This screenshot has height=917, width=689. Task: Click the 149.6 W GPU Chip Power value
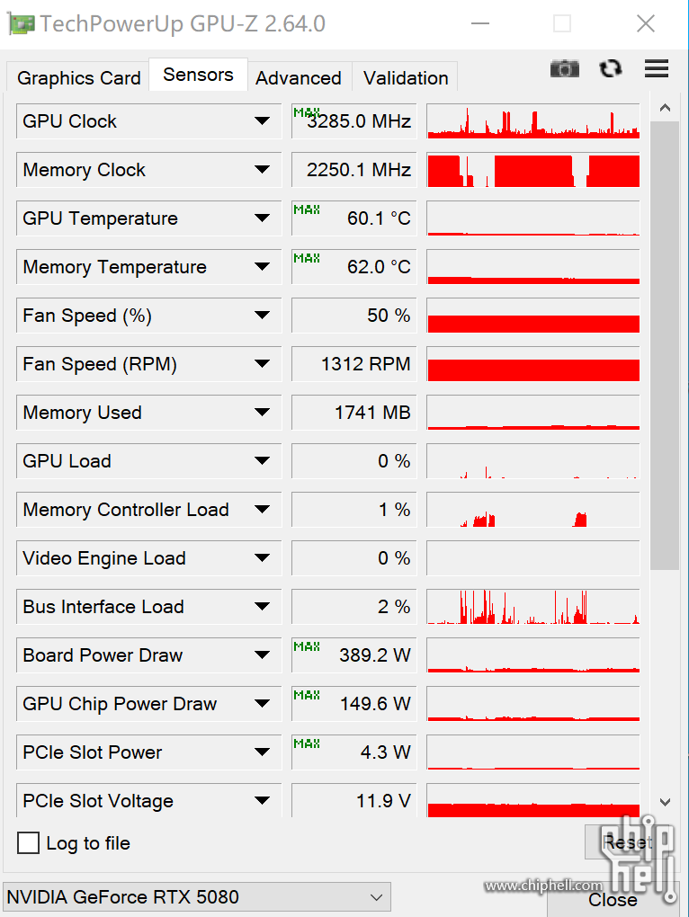pyautogui.click(x=353, y=704)
